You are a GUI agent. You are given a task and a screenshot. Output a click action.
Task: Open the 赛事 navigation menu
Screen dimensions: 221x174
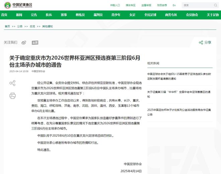[x=64, y=15]
